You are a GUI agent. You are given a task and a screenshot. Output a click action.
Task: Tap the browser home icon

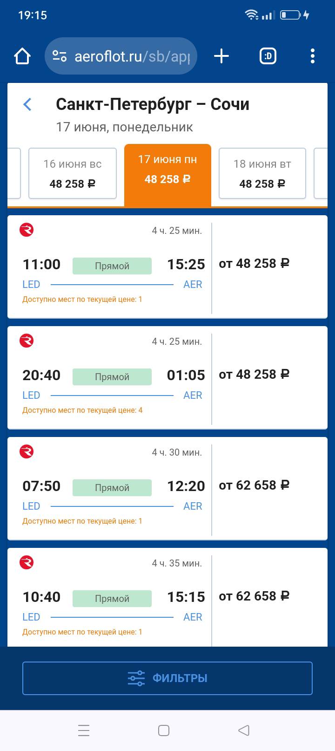click(x=22, y=56)
